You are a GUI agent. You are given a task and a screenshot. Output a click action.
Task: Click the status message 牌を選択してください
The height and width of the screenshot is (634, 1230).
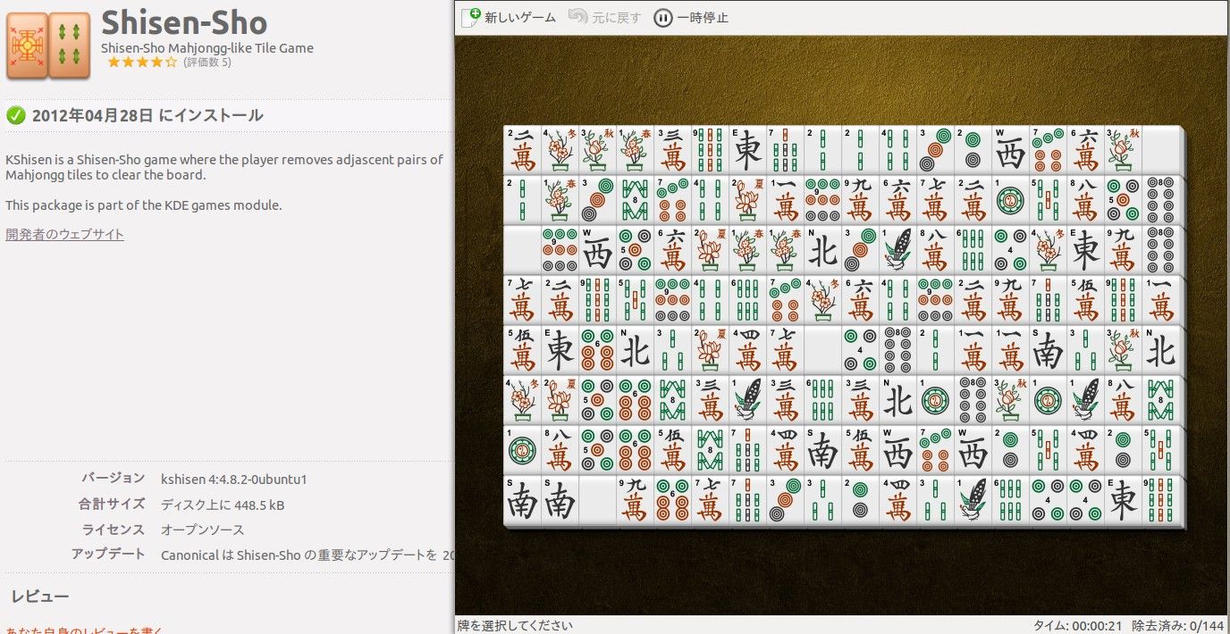(515, 626)
